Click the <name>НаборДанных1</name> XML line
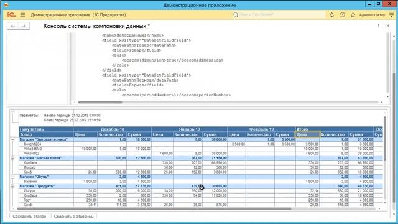The height and width of the screenshot is (224, 398). (x=132, y=35)
